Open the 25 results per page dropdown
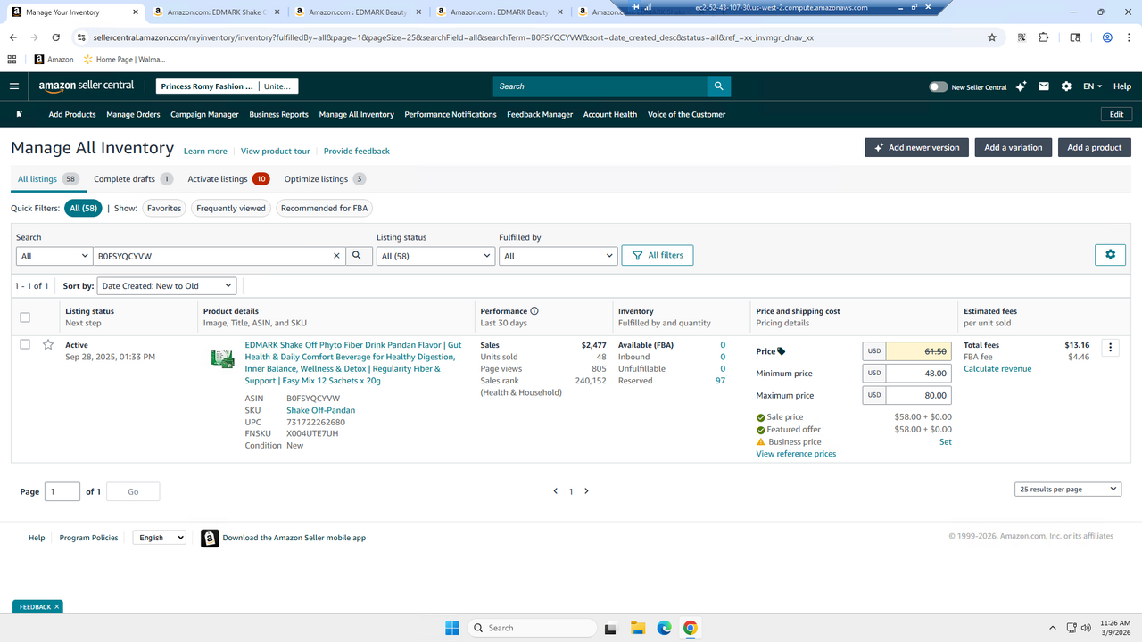The image size is (1142, 642). pyautogui.click(x=1068, y=490)
